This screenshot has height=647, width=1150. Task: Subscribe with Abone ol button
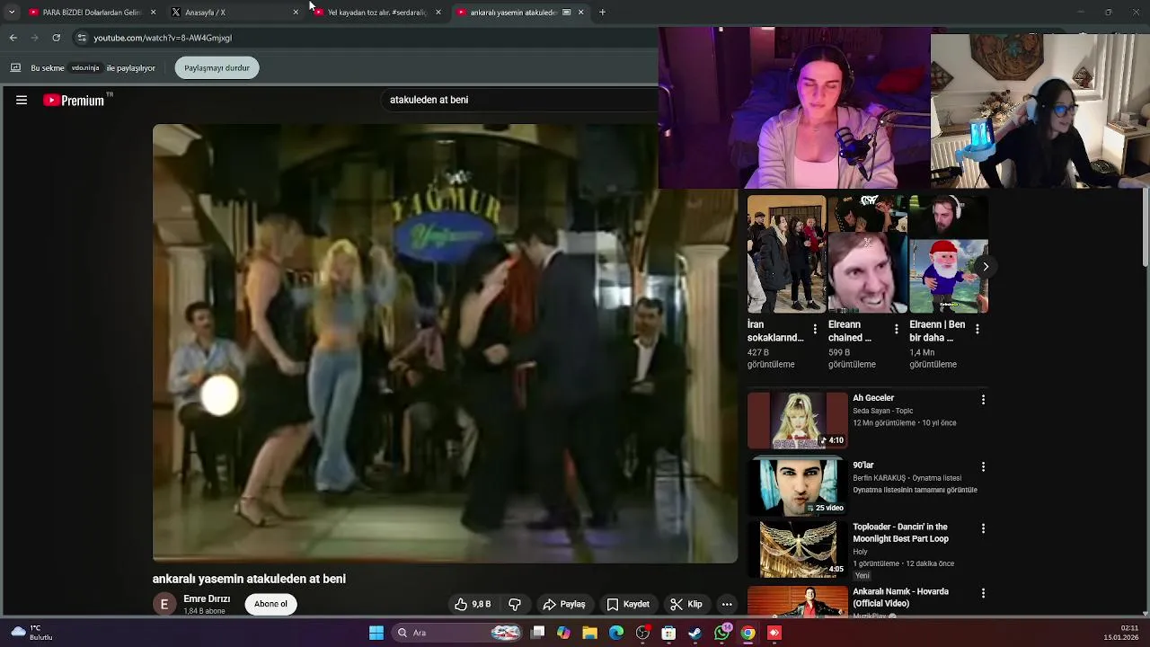click(270, 604)
